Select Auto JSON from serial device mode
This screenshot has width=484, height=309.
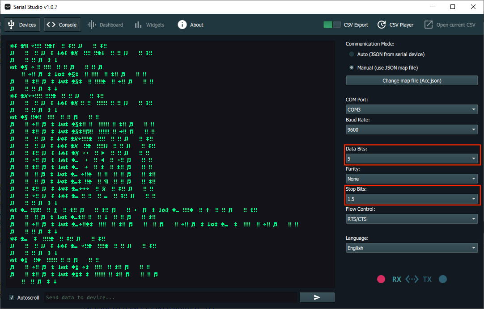(x=352, y=54)
